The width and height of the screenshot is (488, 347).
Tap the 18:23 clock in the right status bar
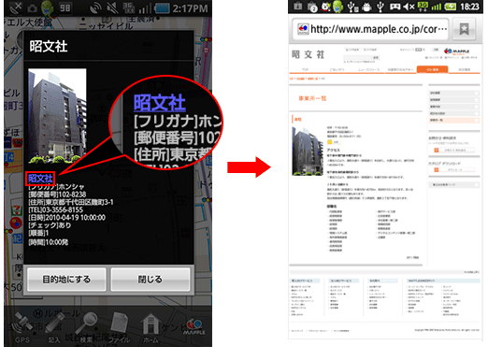point(469,7)
